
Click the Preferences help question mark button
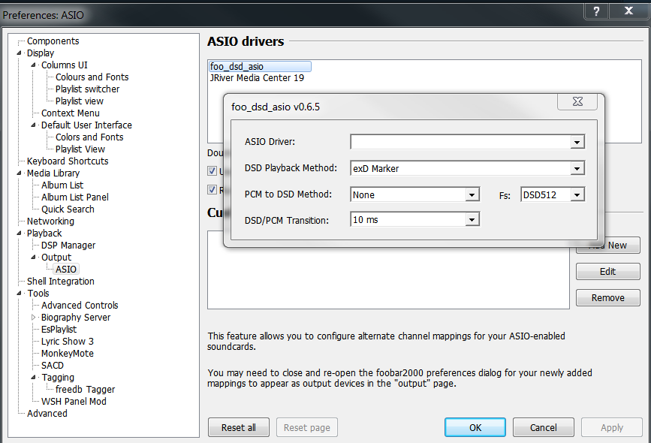pyautogui.click(x=596, y=11)
